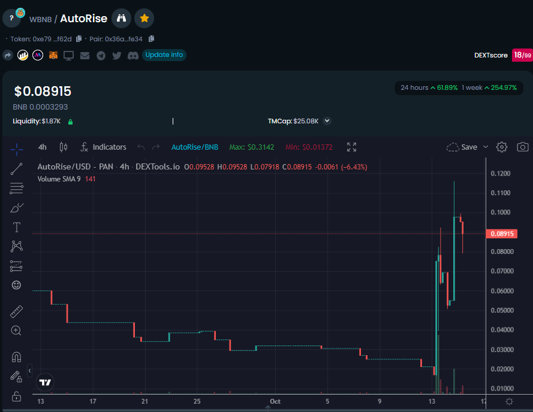Screen dimensions: 533x412
Task: Open the emoji icons tool
Action: pyautogui.click(x=16, y=285)
